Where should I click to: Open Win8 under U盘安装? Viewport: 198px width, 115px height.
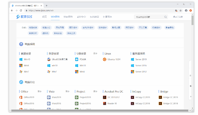pyautogui.click(x=80, y=72)
